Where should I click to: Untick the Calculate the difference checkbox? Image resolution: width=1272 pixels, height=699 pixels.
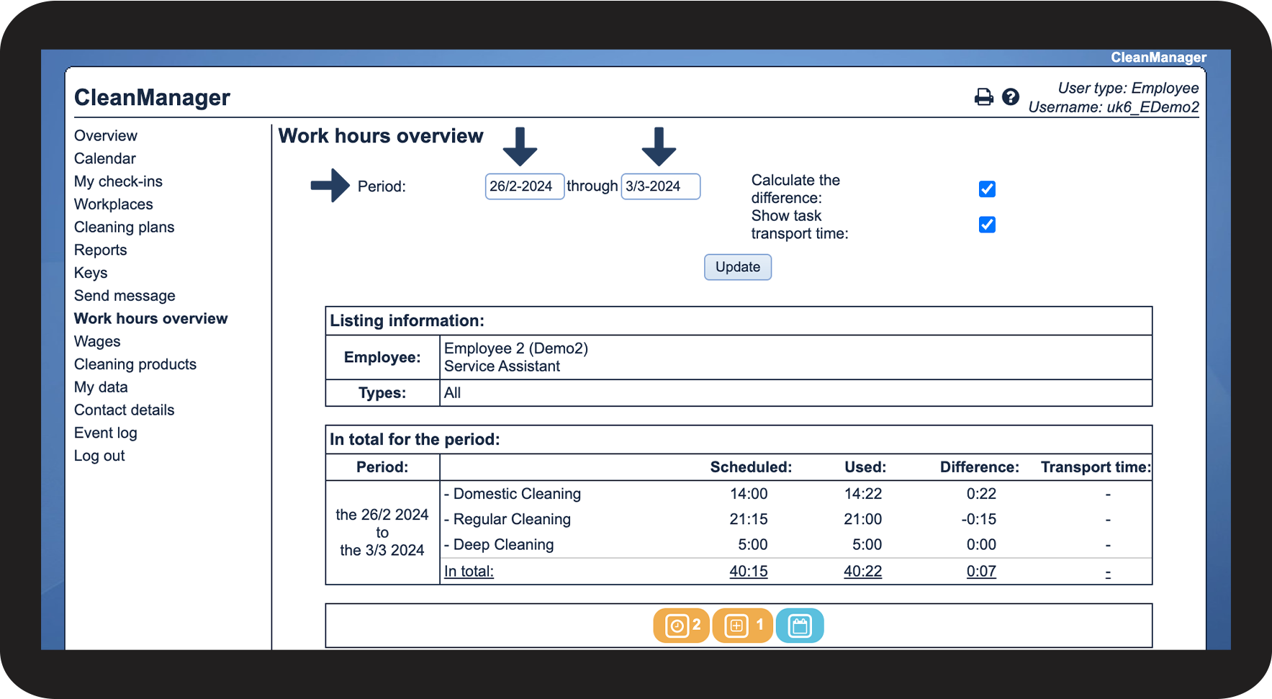click(x=987, y=189)
